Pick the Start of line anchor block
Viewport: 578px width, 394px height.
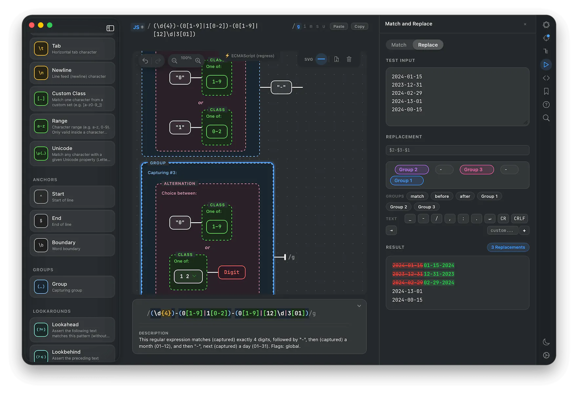click(x=72, y=197)
